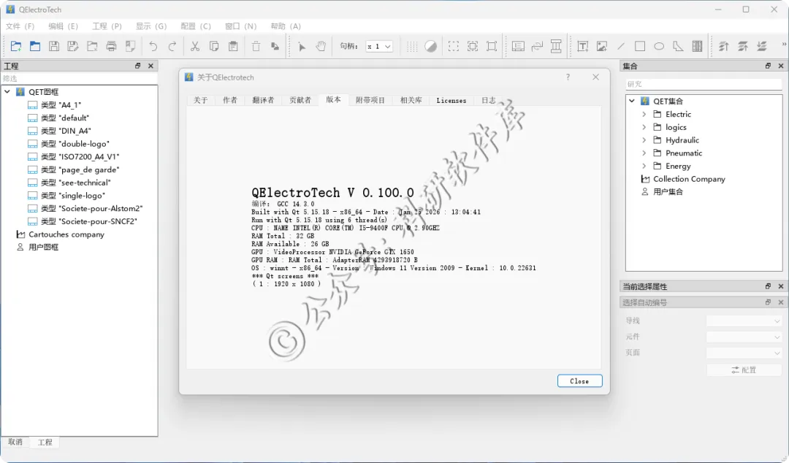This screenshot has width=789, height=463.
Task: Click the title block properties icon
Action: click(x=518, y=46)
